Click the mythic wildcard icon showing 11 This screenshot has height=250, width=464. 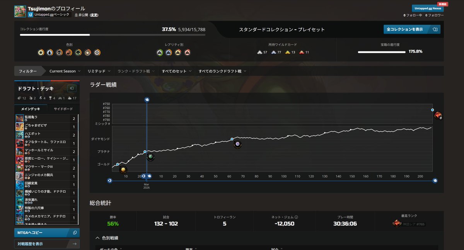coord(302,52)
